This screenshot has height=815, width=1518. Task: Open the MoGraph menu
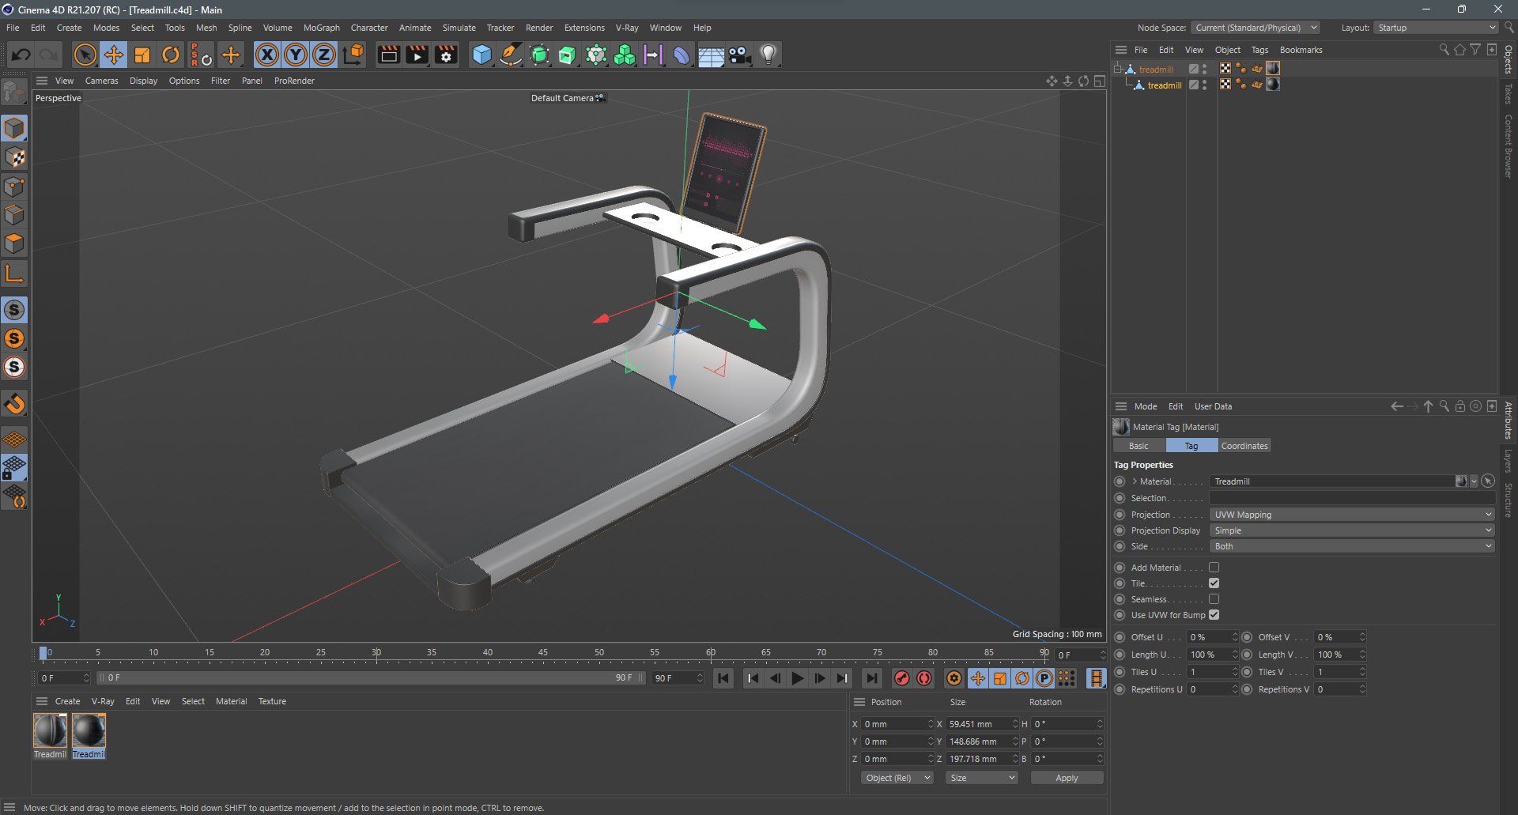pos(321,28)
